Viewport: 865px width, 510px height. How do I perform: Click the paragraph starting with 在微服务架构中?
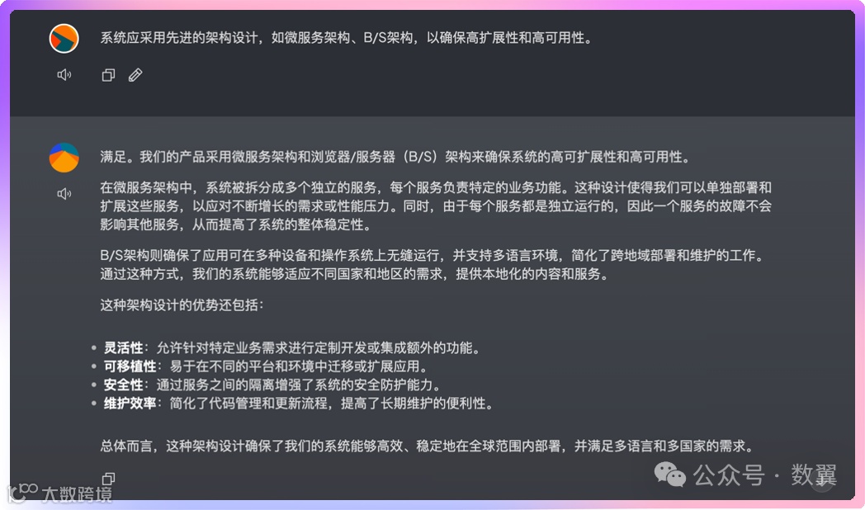(x=436, y=206)
